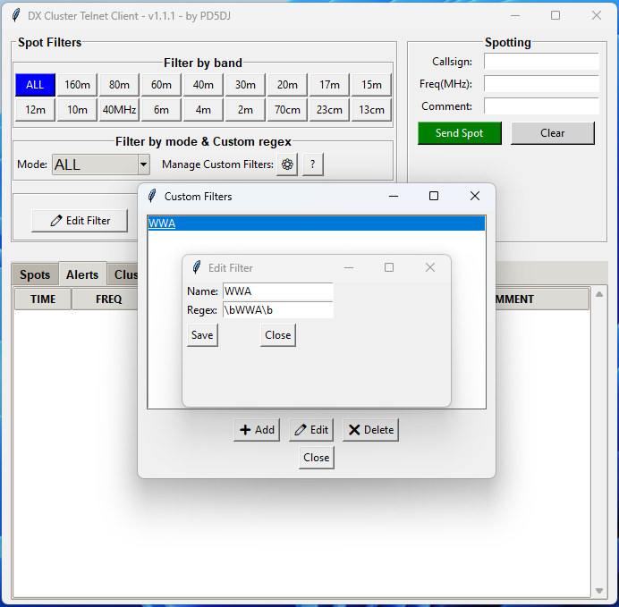Click the Regex input field
Viewport: 619px width, 607px height.
coord(277,310)
